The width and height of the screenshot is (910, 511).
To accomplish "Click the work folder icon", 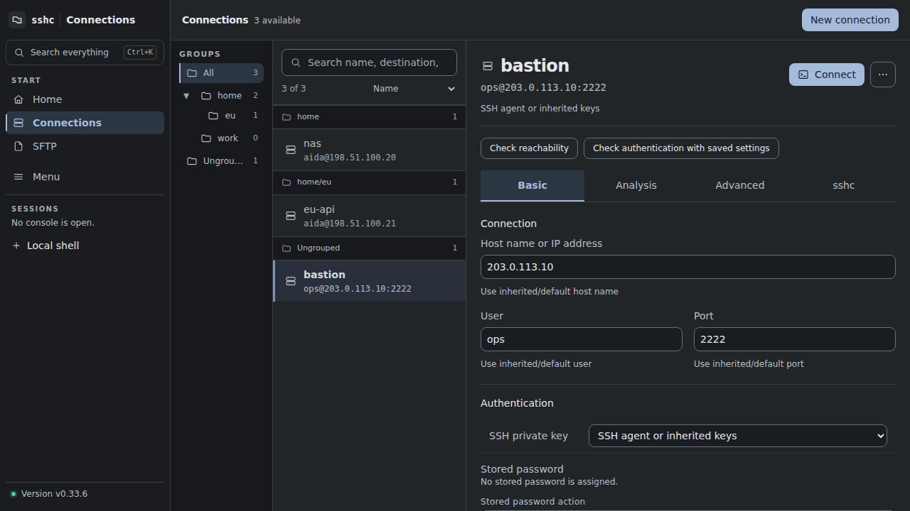I will tap(206, 138).
